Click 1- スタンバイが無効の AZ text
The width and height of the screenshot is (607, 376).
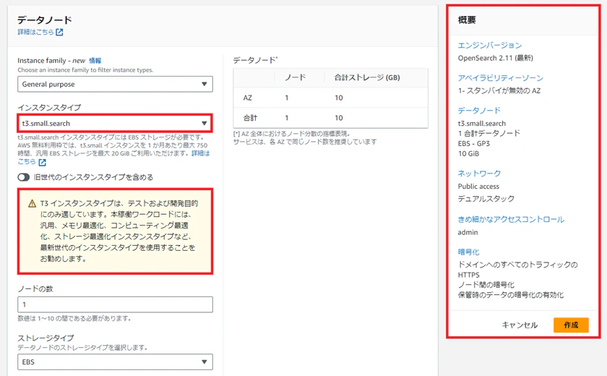(x=499, y=90)
